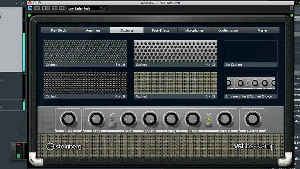
Task: Open the Master tab
Action: [x=262, y=30]
